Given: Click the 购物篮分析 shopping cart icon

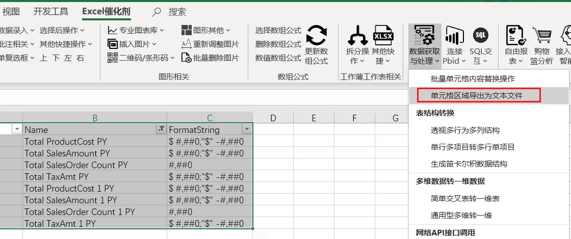Looking at the screenshot, I should 542,35.
